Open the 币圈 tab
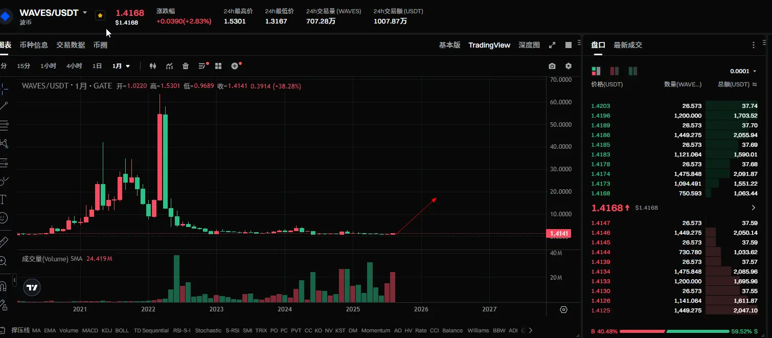The height and width of the screenshot is (338, 772). (x=100, y=45)
